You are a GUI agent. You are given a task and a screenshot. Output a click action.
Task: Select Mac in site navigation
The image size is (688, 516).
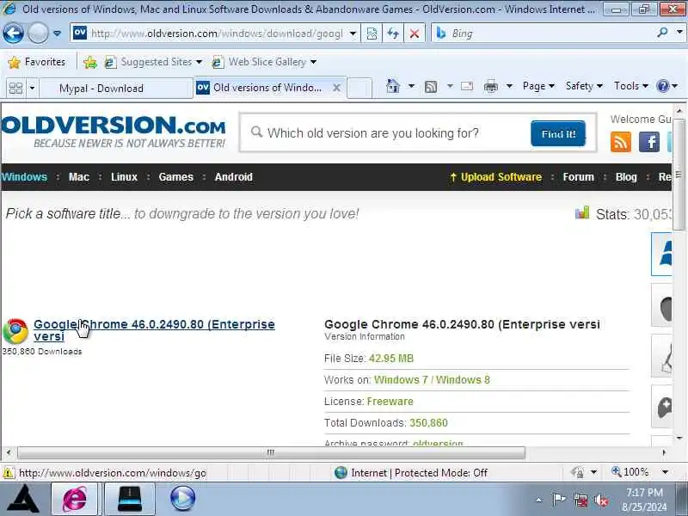[79, 177]
